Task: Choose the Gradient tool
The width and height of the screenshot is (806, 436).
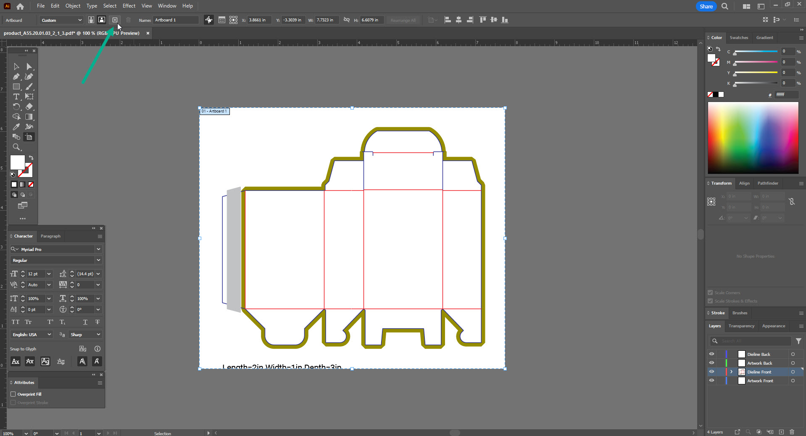Action: (29, 117)
